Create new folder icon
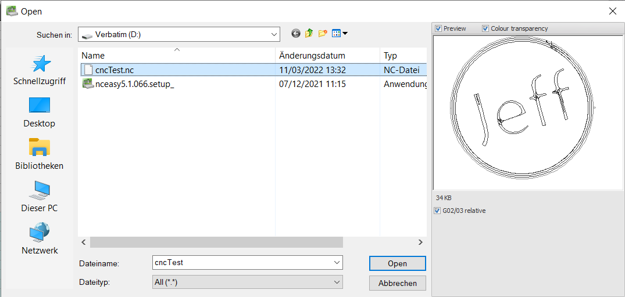 [x=322, y=34]
